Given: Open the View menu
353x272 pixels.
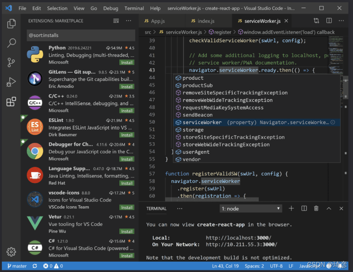Looking at the screenshot, I should coord(79,8).
